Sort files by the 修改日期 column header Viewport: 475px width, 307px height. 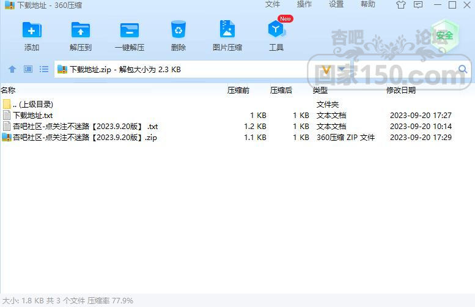[x=401, y=91]
